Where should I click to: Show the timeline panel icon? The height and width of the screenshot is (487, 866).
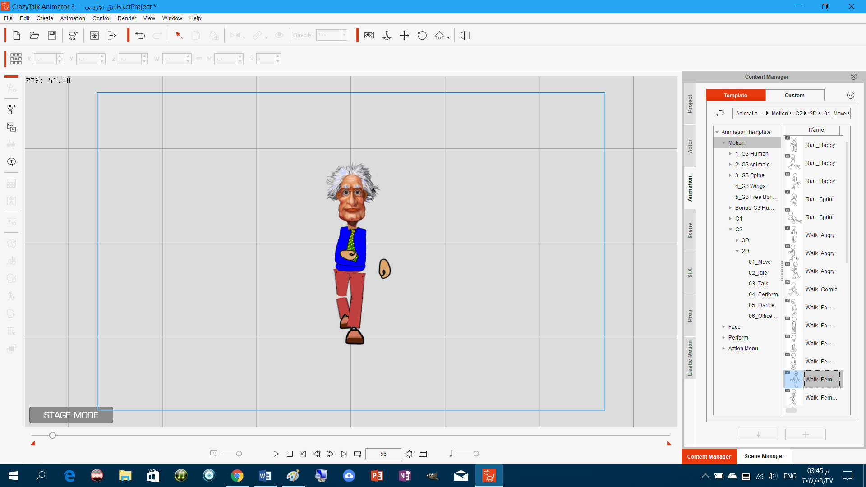tap(423, 454)
